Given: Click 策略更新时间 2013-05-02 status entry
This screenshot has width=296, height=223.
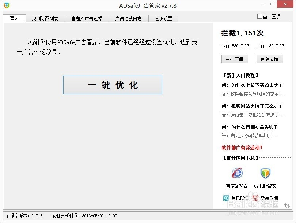Looking at the screenshot, I should coord(84,216).
